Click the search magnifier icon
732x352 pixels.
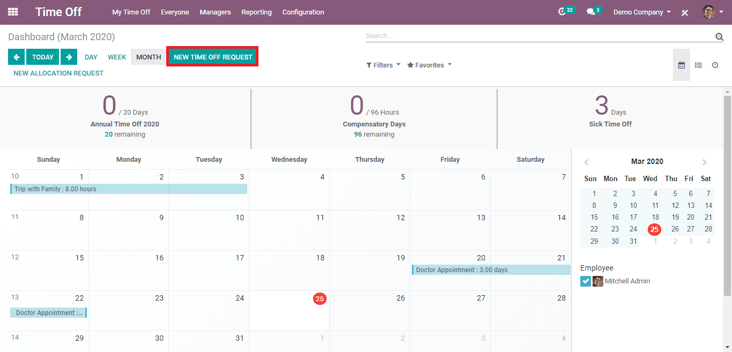click(x=719, y=36)
